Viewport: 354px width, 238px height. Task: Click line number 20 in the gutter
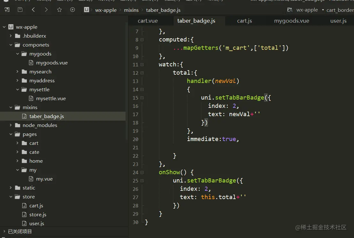(x=135, y=139)
